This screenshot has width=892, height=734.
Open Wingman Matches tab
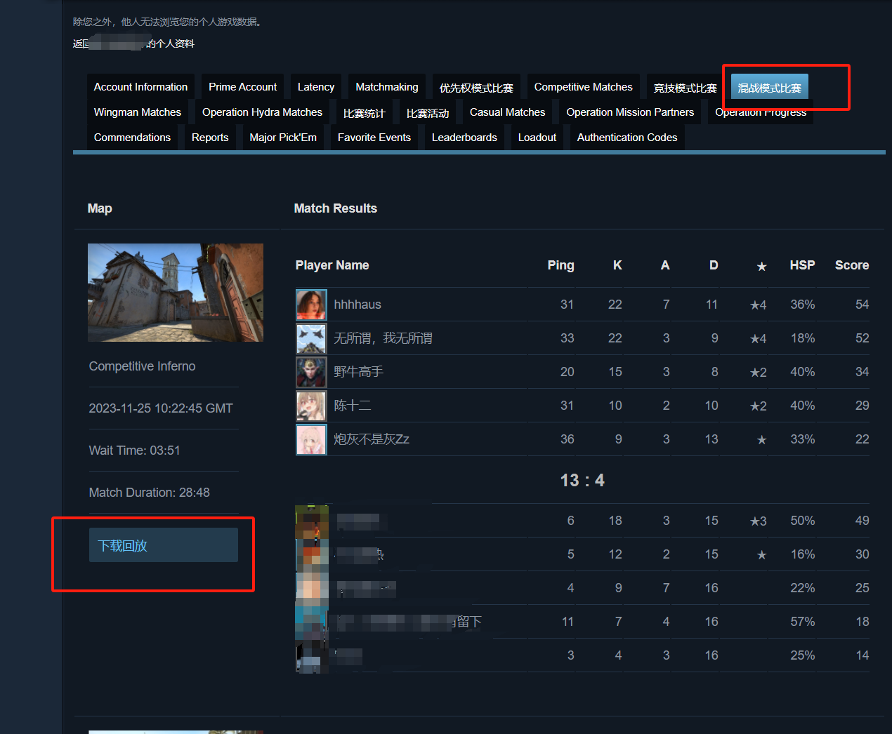click(x=138, y=112)
